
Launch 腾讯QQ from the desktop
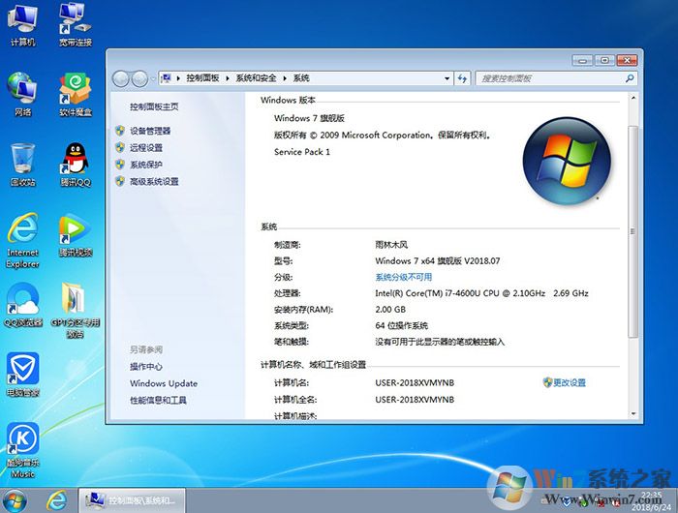pos(75,161)
